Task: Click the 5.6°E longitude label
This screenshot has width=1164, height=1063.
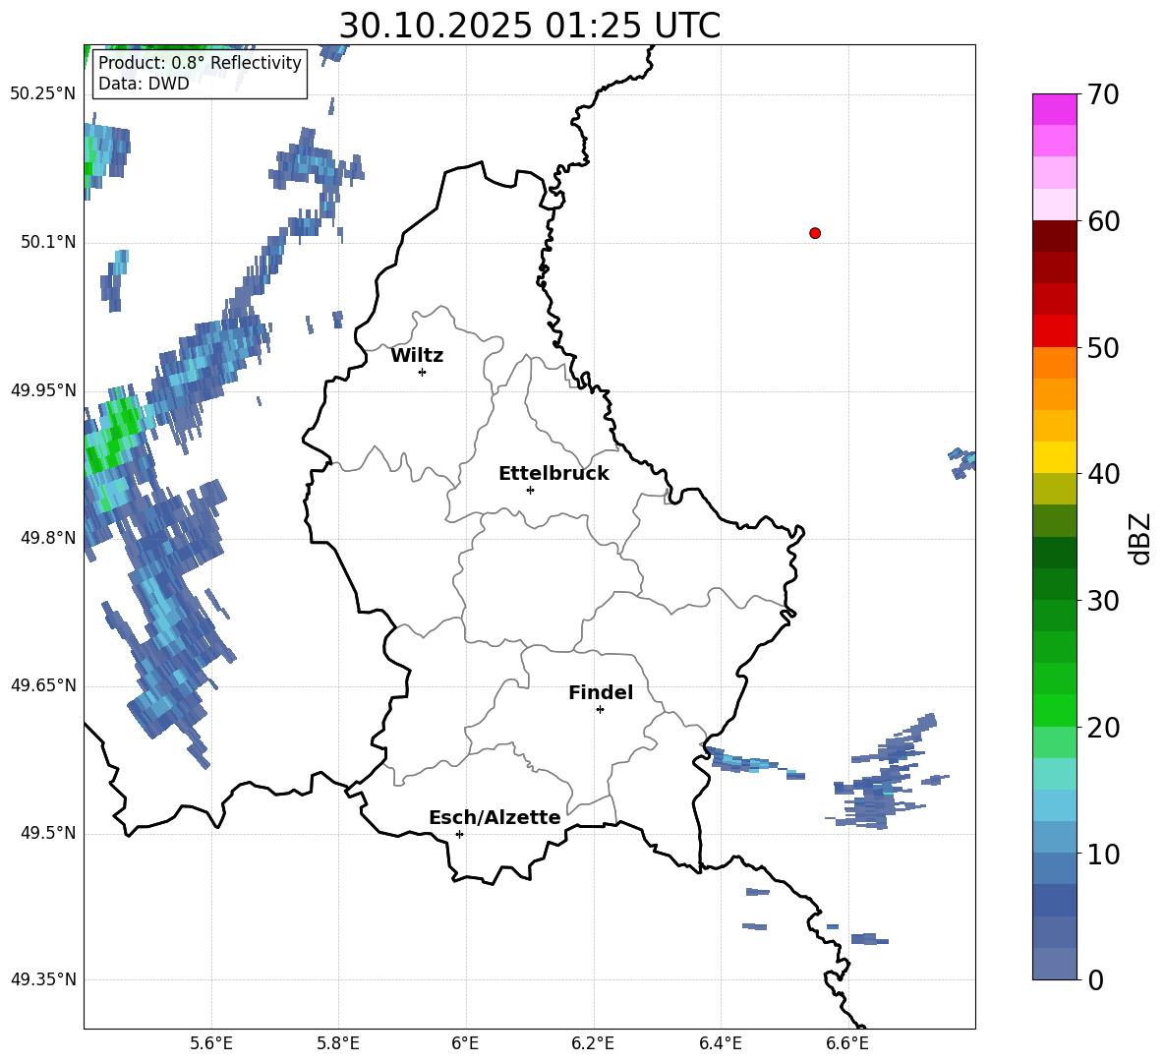Action: click(x=211, y=1043)
